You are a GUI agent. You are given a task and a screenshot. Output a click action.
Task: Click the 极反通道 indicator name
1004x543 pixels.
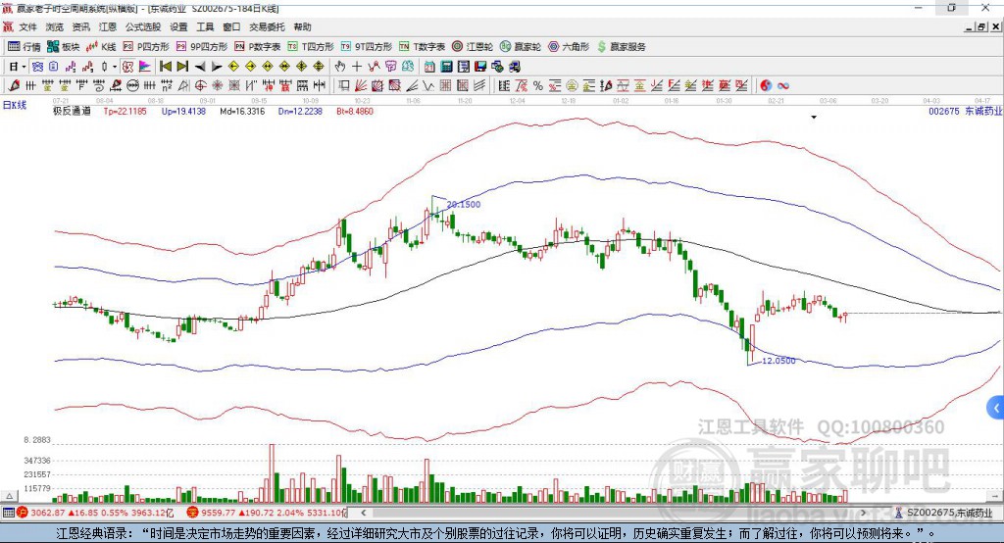pyautogui.click(x=72, y=111)
